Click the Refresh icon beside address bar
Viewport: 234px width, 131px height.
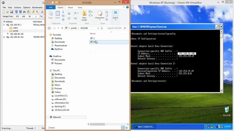click(x=102, y=28)
